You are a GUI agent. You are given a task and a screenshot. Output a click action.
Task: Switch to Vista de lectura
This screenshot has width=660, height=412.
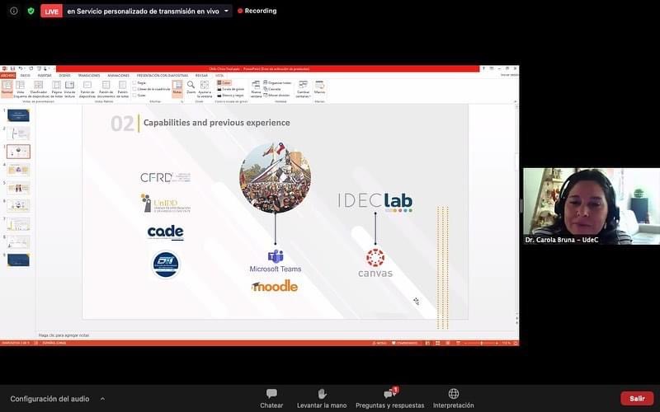point(70,90)
